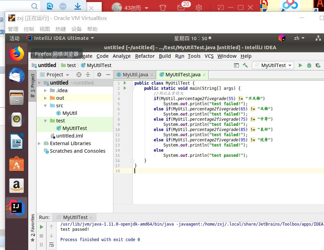Open the Refactor menu

tap(145, 56)
